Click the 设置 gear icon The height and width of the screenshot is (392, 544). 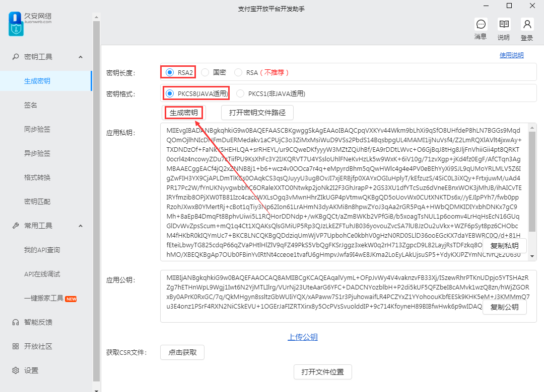16,370
